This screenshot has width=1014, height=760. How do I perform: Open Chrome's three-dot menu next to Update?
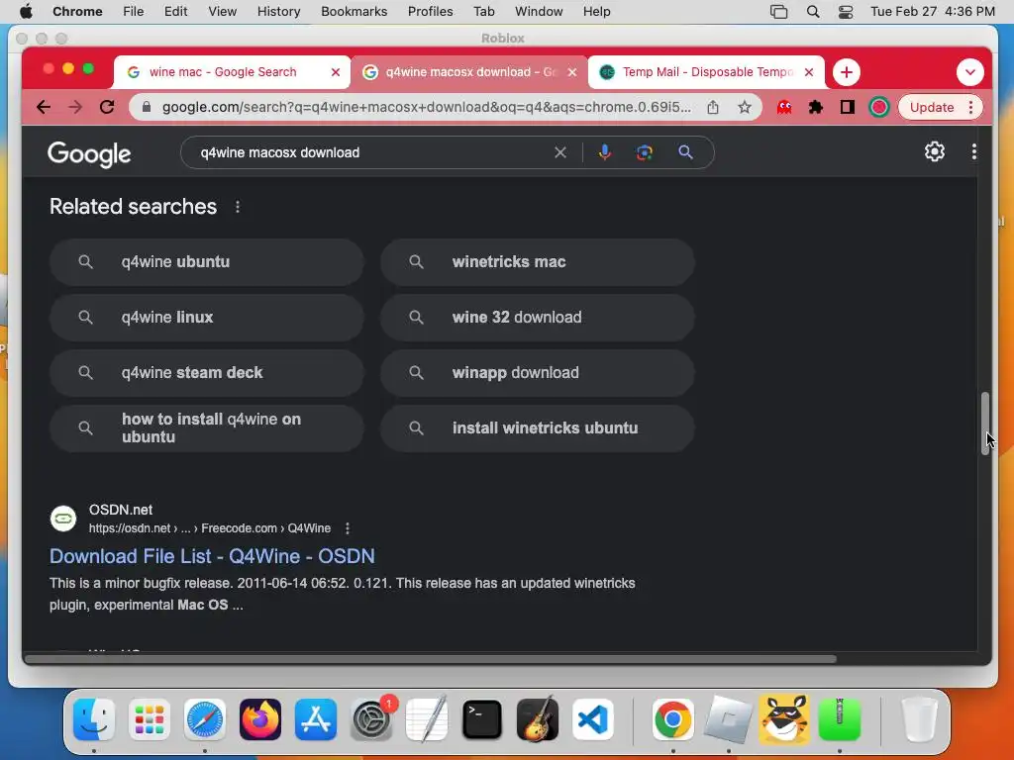970,107
